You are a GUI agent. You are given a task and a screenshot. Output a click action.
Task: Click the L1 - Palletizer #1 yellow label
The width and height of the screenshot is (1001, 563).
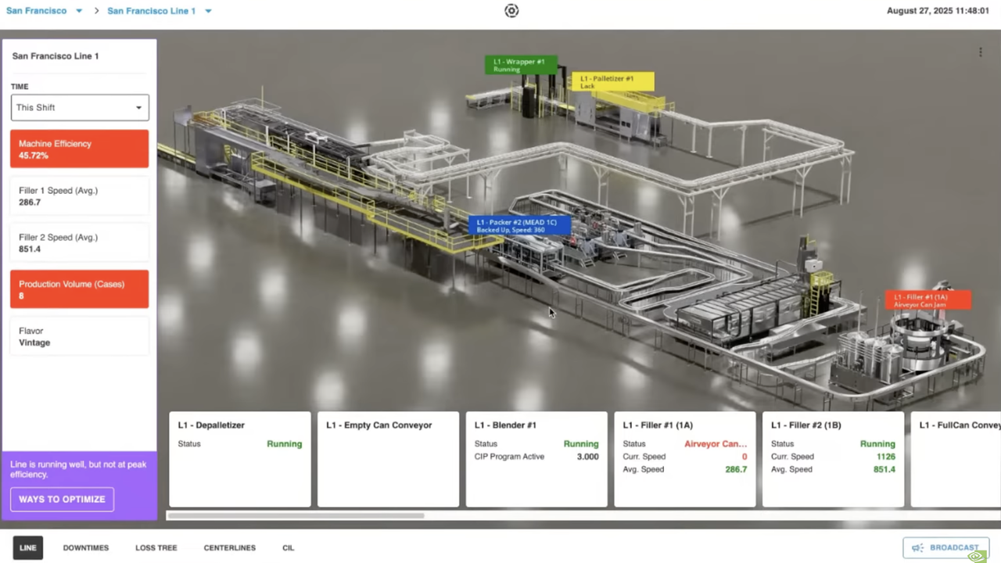coord(612,81)
